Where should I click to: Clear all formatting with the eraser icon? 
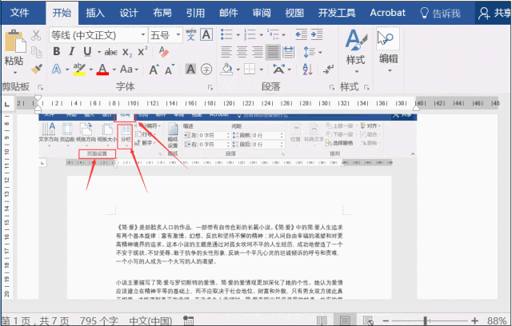tap(163, 51)
